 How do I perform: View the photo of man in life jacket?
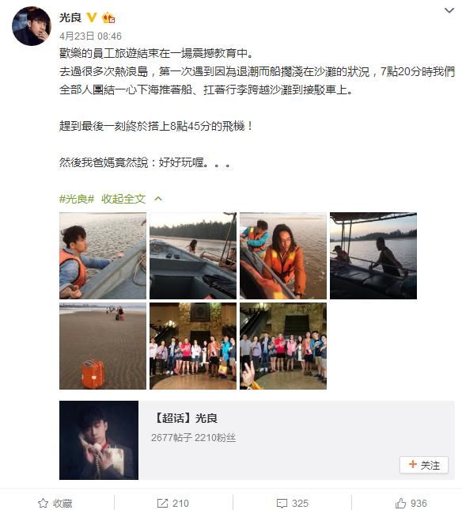pos(103,256)
